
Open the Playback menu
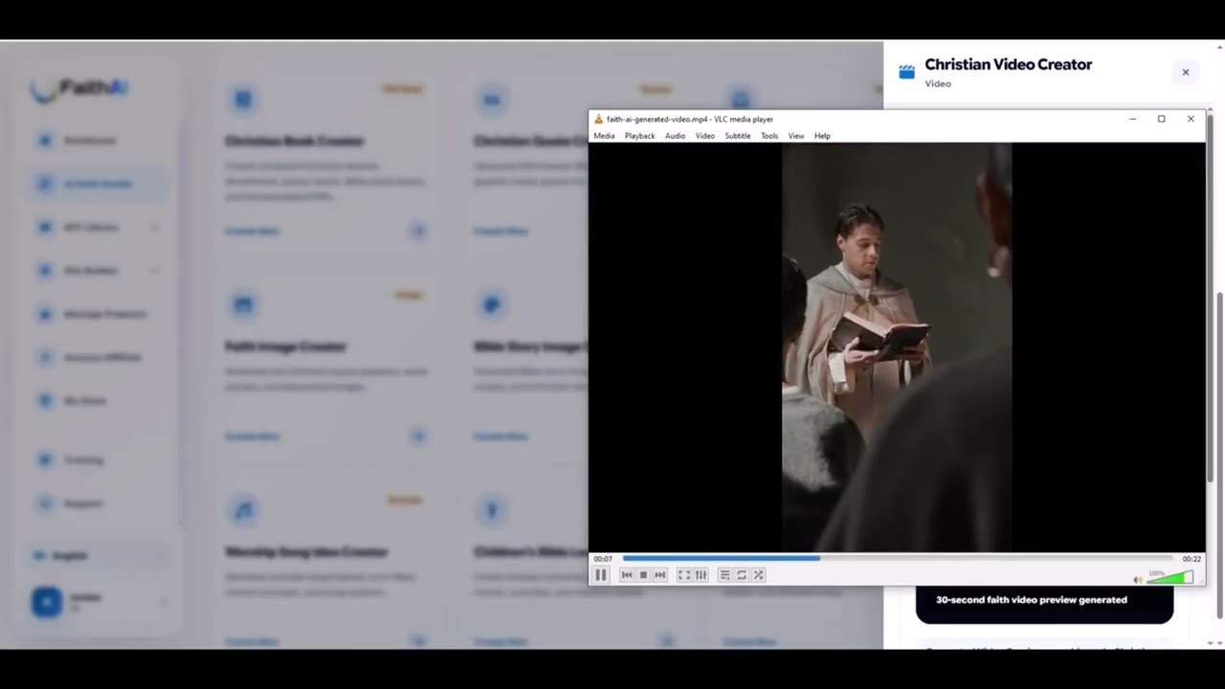tap(640, 136)
